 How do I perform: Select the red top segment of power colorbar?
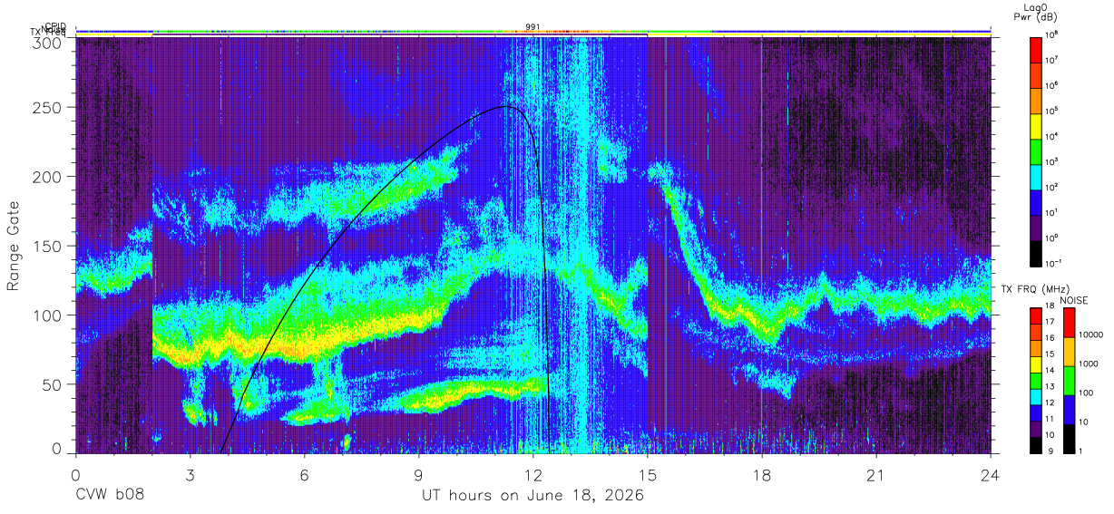tap(1036, 48)
